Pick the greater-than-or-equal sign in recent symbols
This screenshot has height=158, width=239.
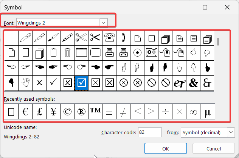click(151, 112)
